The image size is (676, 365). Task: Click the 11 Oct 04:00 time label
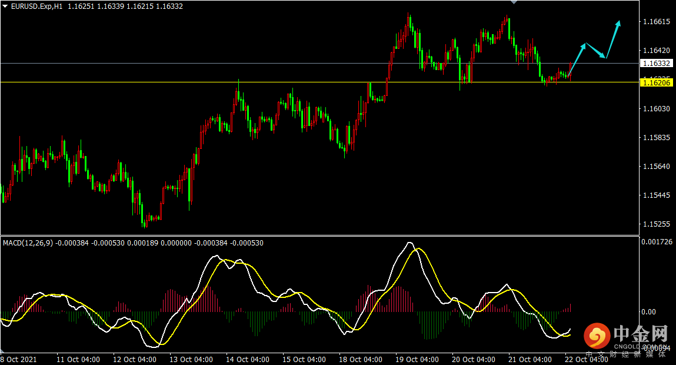78,359
